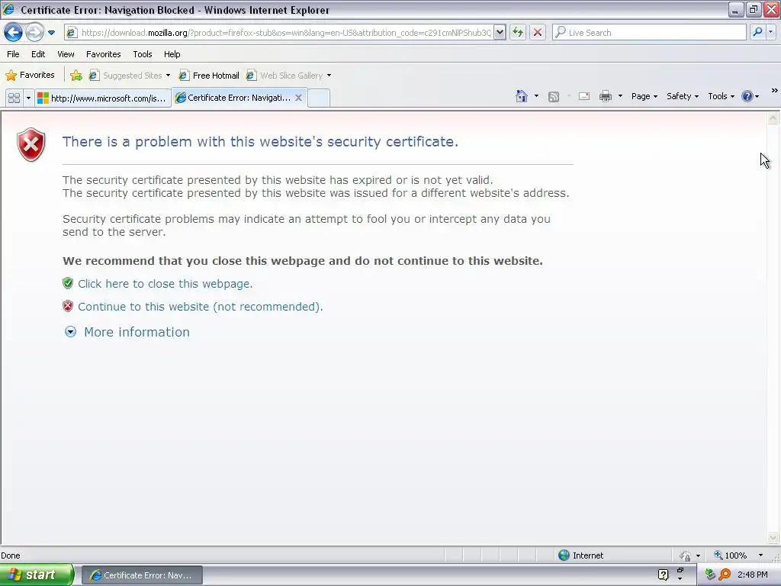Open the View menu

(66, 54)
